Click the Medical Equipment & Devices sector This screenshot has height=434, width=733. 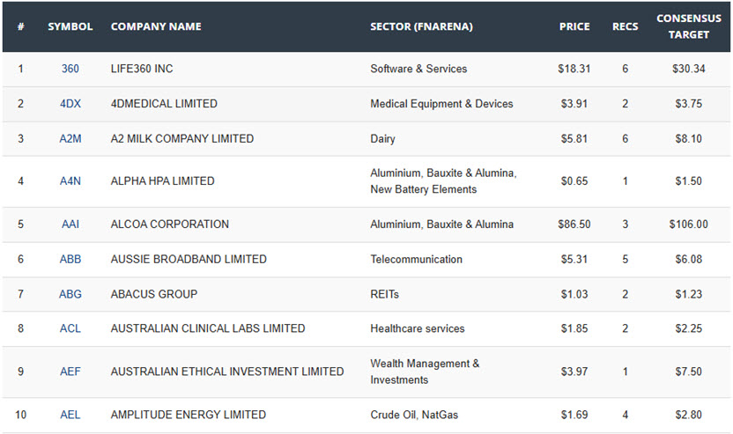pyautogui.click(x=441, y=104)
